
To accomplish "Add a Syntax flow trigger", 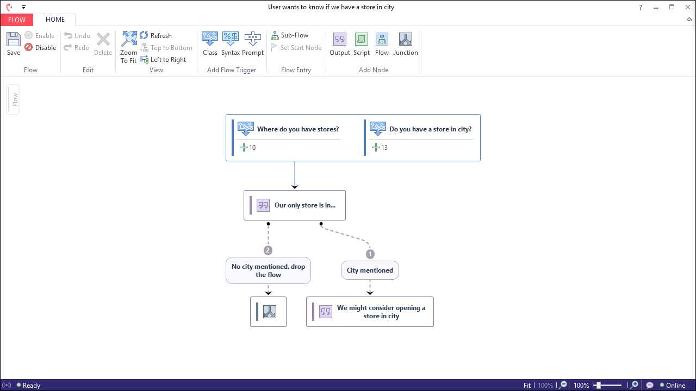I will coord(231,44).
